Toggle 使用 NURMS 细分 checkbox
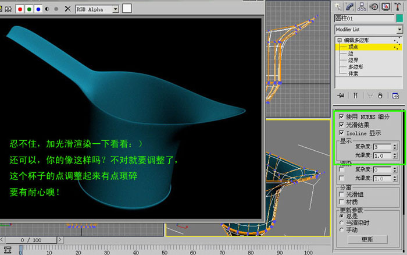The image size is (407, 255). [x=341, y=116]
